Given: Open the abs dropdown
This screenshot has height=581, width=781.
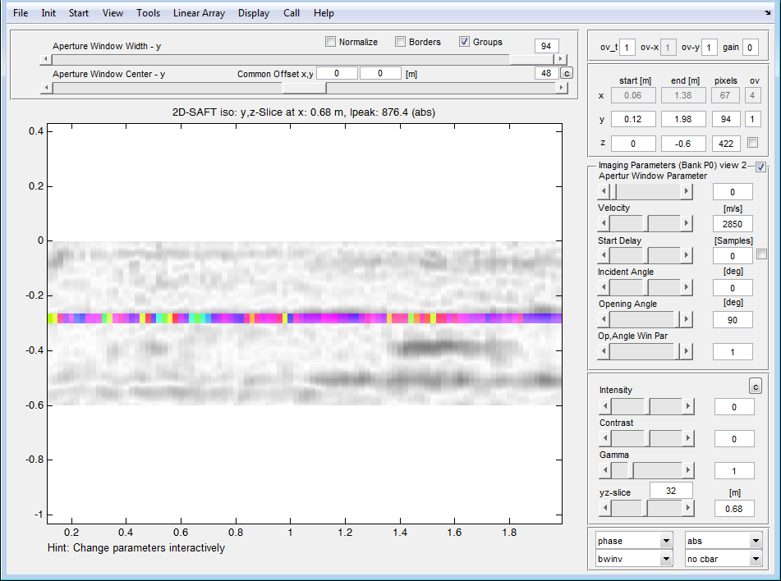Looking at the screenshot, I should (724, 541).
